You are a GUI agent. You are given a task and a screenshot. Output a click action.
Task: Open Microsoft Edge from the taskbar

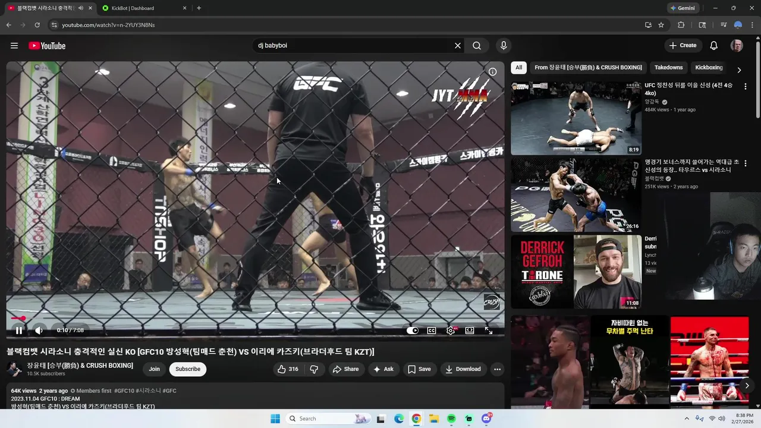pyautogui.click(x=399, y=418)
